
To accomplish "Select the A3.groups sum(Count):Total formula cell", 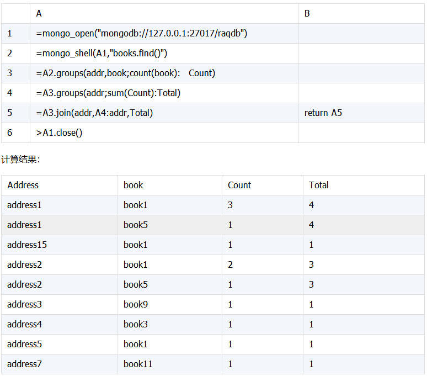I will point(109,93).
